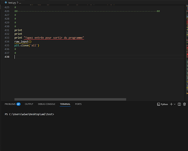Viewport: 188px width, 151px height.
Task: Open the new terminal launch profile dropdown
Action: coord(175,104)
